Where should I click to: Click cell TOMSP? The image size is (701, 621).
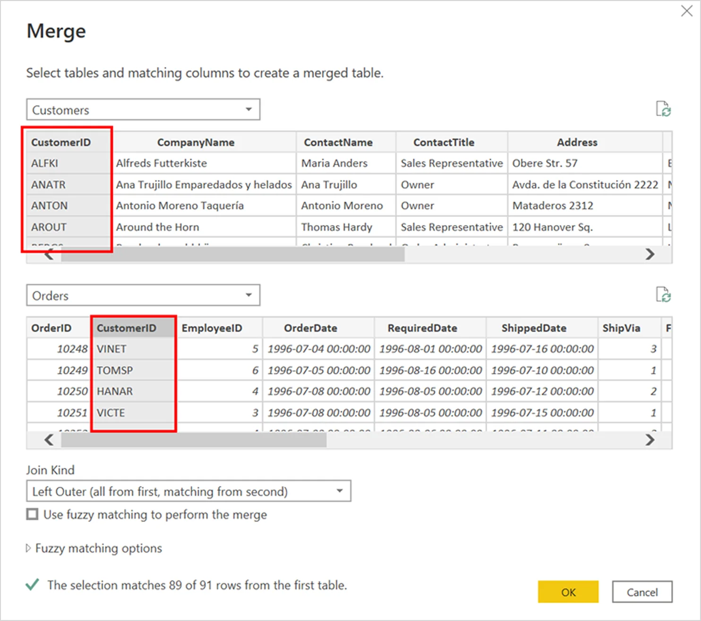point(134,370)
